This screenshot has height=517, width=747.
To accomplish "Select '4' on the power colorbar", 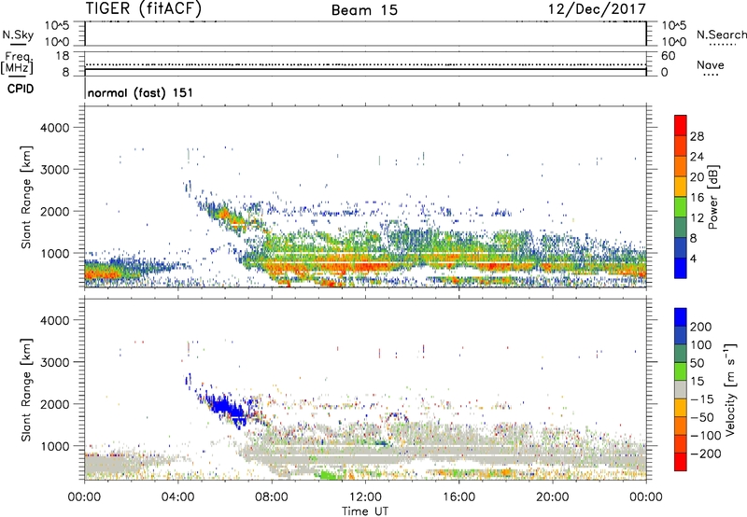I will pyautogui.click(x=694, y=259).
